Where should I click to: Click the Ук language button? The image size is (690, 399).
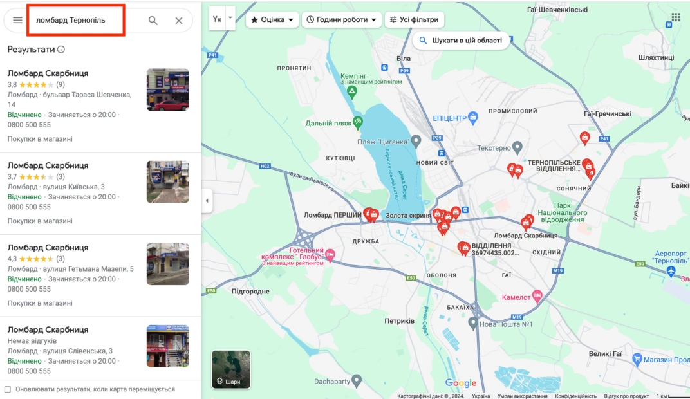click(217, 19)
